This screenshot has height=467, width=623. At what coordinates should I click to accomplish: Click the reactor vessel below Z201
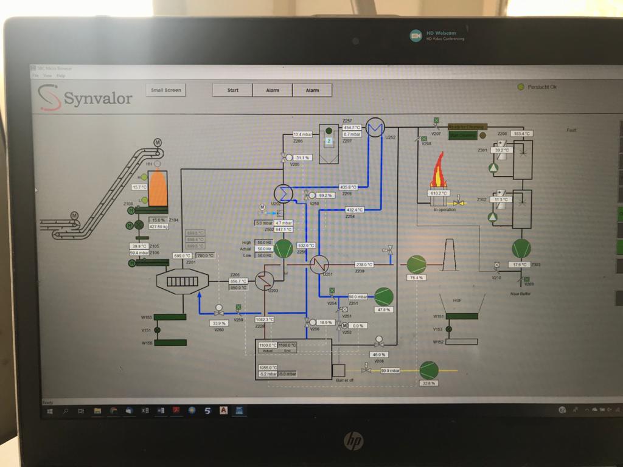coord(183,281)
